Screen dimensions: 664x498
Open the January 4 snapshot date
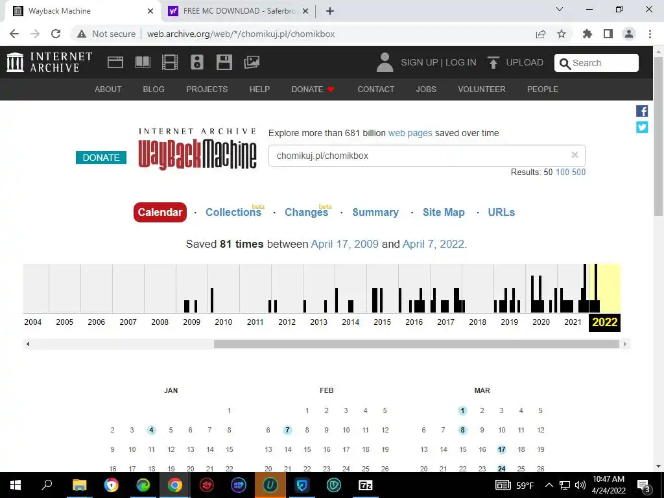151,431
